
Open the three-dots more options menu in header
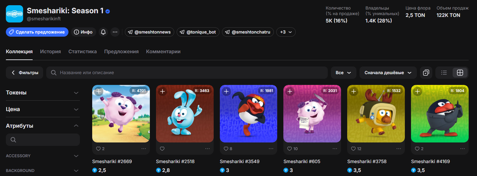[115, 32]
